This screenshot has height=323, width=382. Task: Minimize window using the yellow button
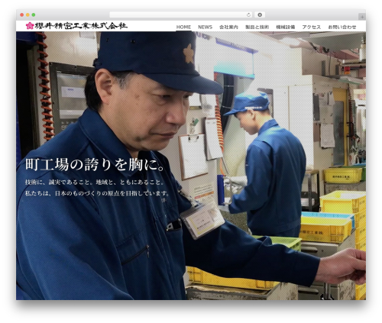click(28, 15)
